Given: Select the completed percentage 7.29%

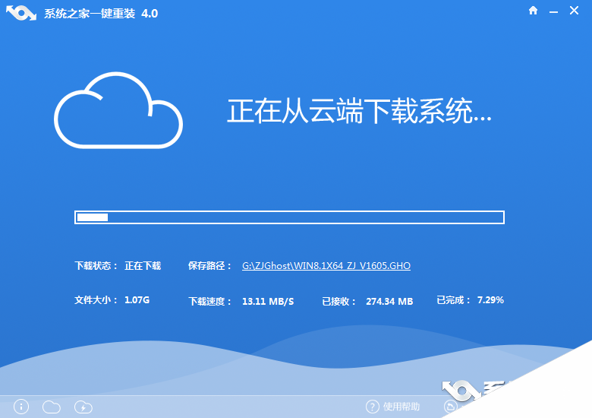Looking at the screenshot, I should (x=490, y=300).
